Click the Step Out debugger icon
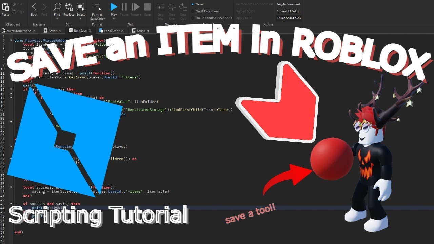 pyautogui.click(x=183, y=6)
